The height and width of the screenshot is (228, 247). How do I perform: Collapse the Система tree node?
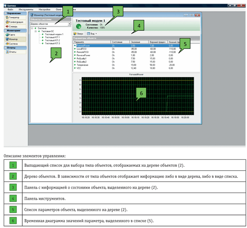coord(32,28)
